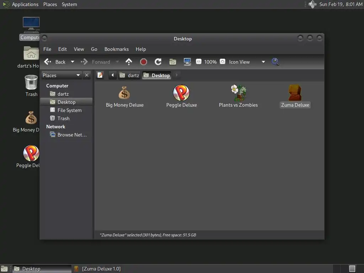The image size is (364, 273).
Task: Close the side pane with X
Action: pos(87,75)
